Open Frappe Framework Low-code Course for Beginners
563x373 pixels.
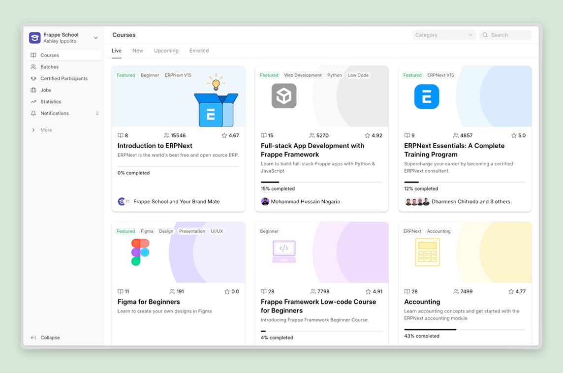pos(318,306)
